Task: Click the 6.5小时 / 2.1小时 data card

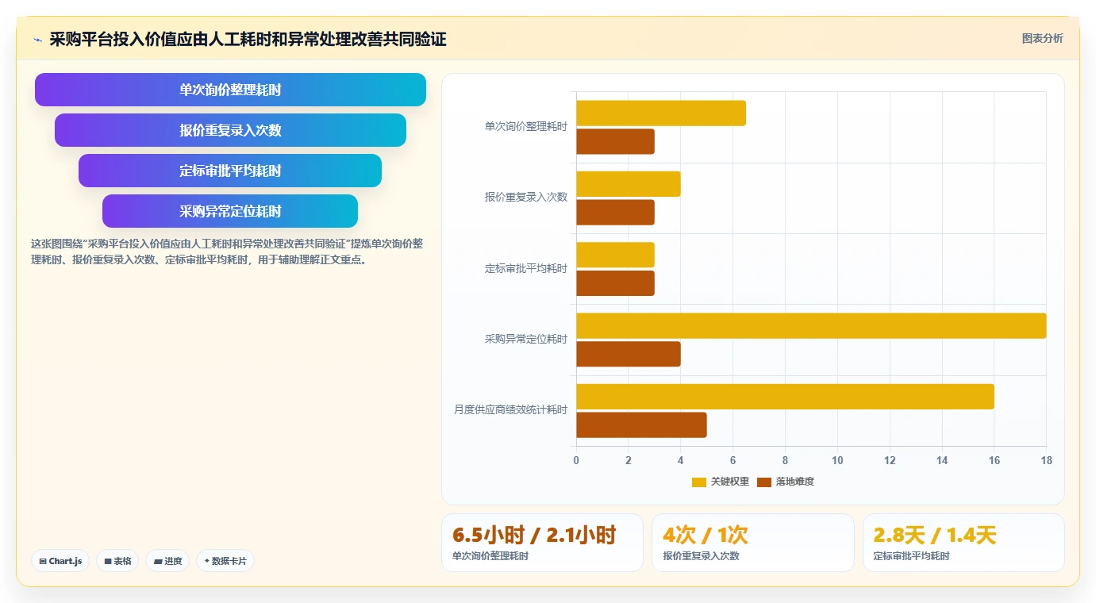Action: (542, 543)
